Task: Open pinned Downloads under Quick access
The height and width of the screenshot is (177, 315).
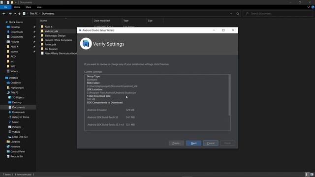Action: click(x=17, y=32)
